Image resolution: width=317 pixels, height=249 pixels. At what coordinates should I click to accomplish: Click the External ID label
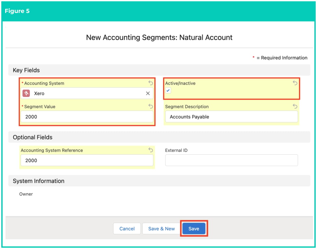(x=176, y=150)
